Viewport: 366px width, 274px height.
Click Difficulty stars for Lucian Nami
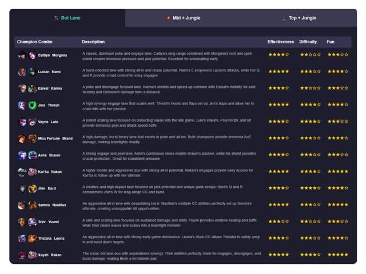tap(311, 71)
